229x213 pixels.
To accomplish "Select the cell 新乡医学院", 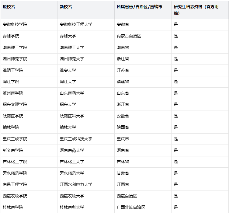I will 29,151.
